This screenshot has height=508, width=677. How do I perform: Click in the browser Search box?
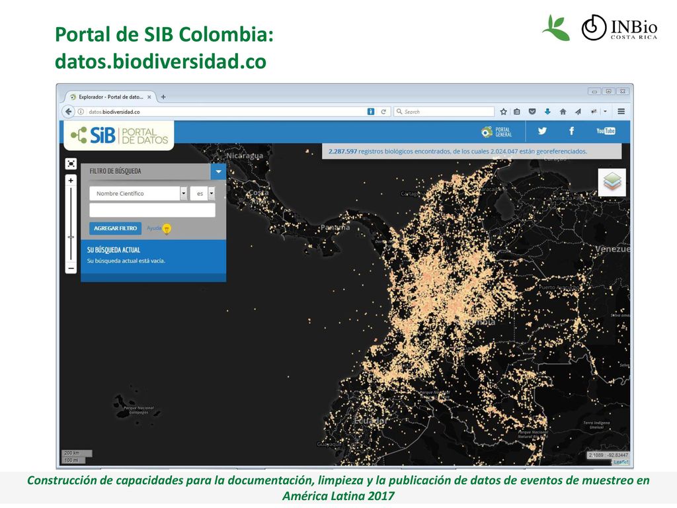pos(444,111)
